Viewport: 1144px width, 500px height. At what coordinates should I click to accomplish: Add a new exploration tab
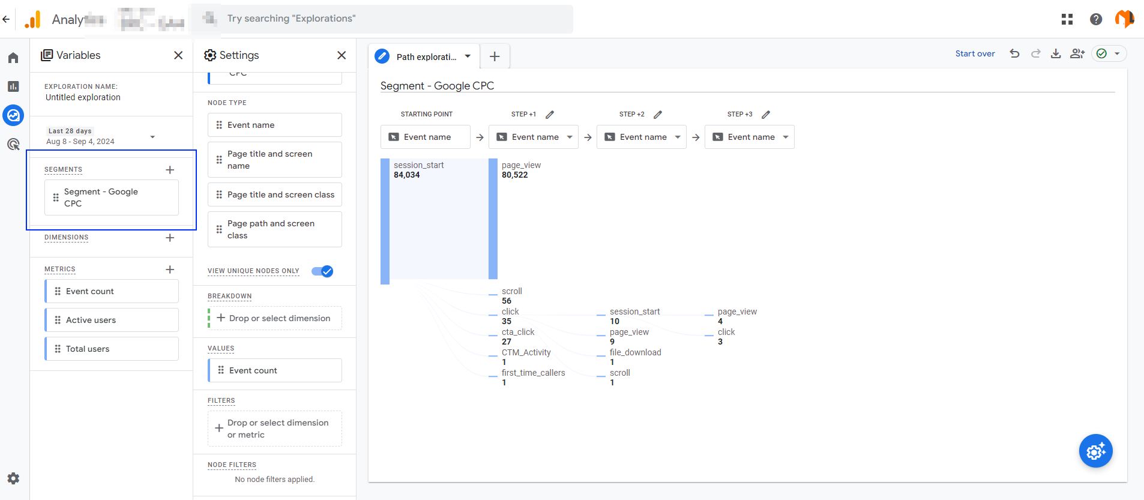click(495, 56)
